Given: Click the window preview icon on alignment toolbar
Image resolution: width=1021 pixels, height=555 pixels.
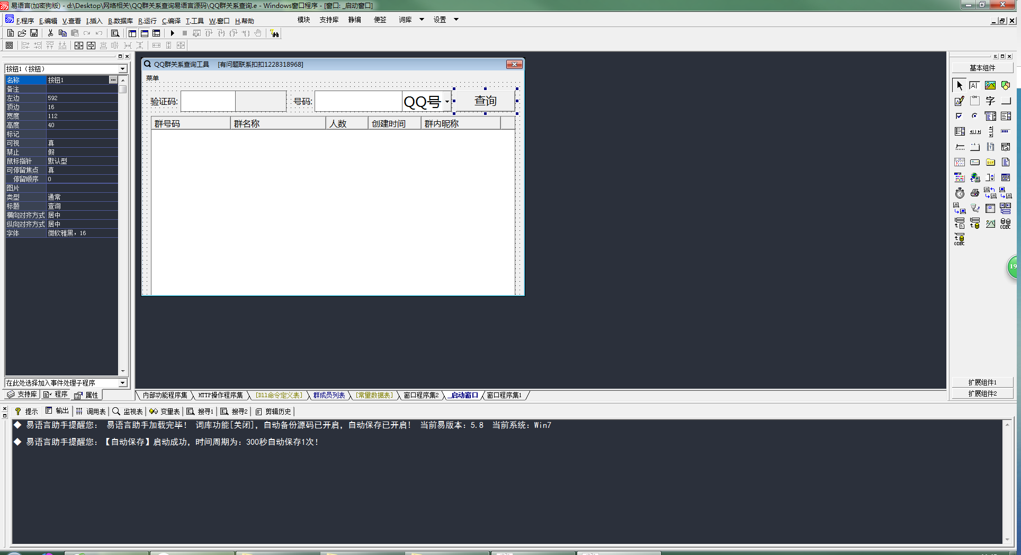Looking at the screenshot, I should tap(10, 46).
